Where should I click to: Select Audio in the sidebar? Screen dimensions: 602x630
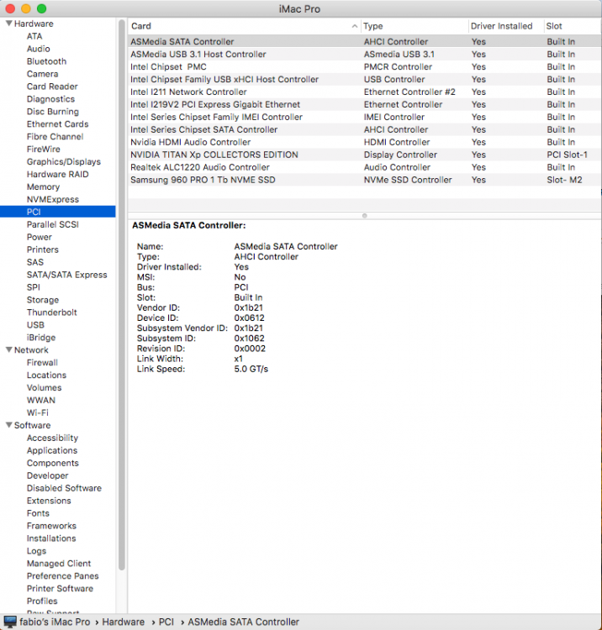38,49
